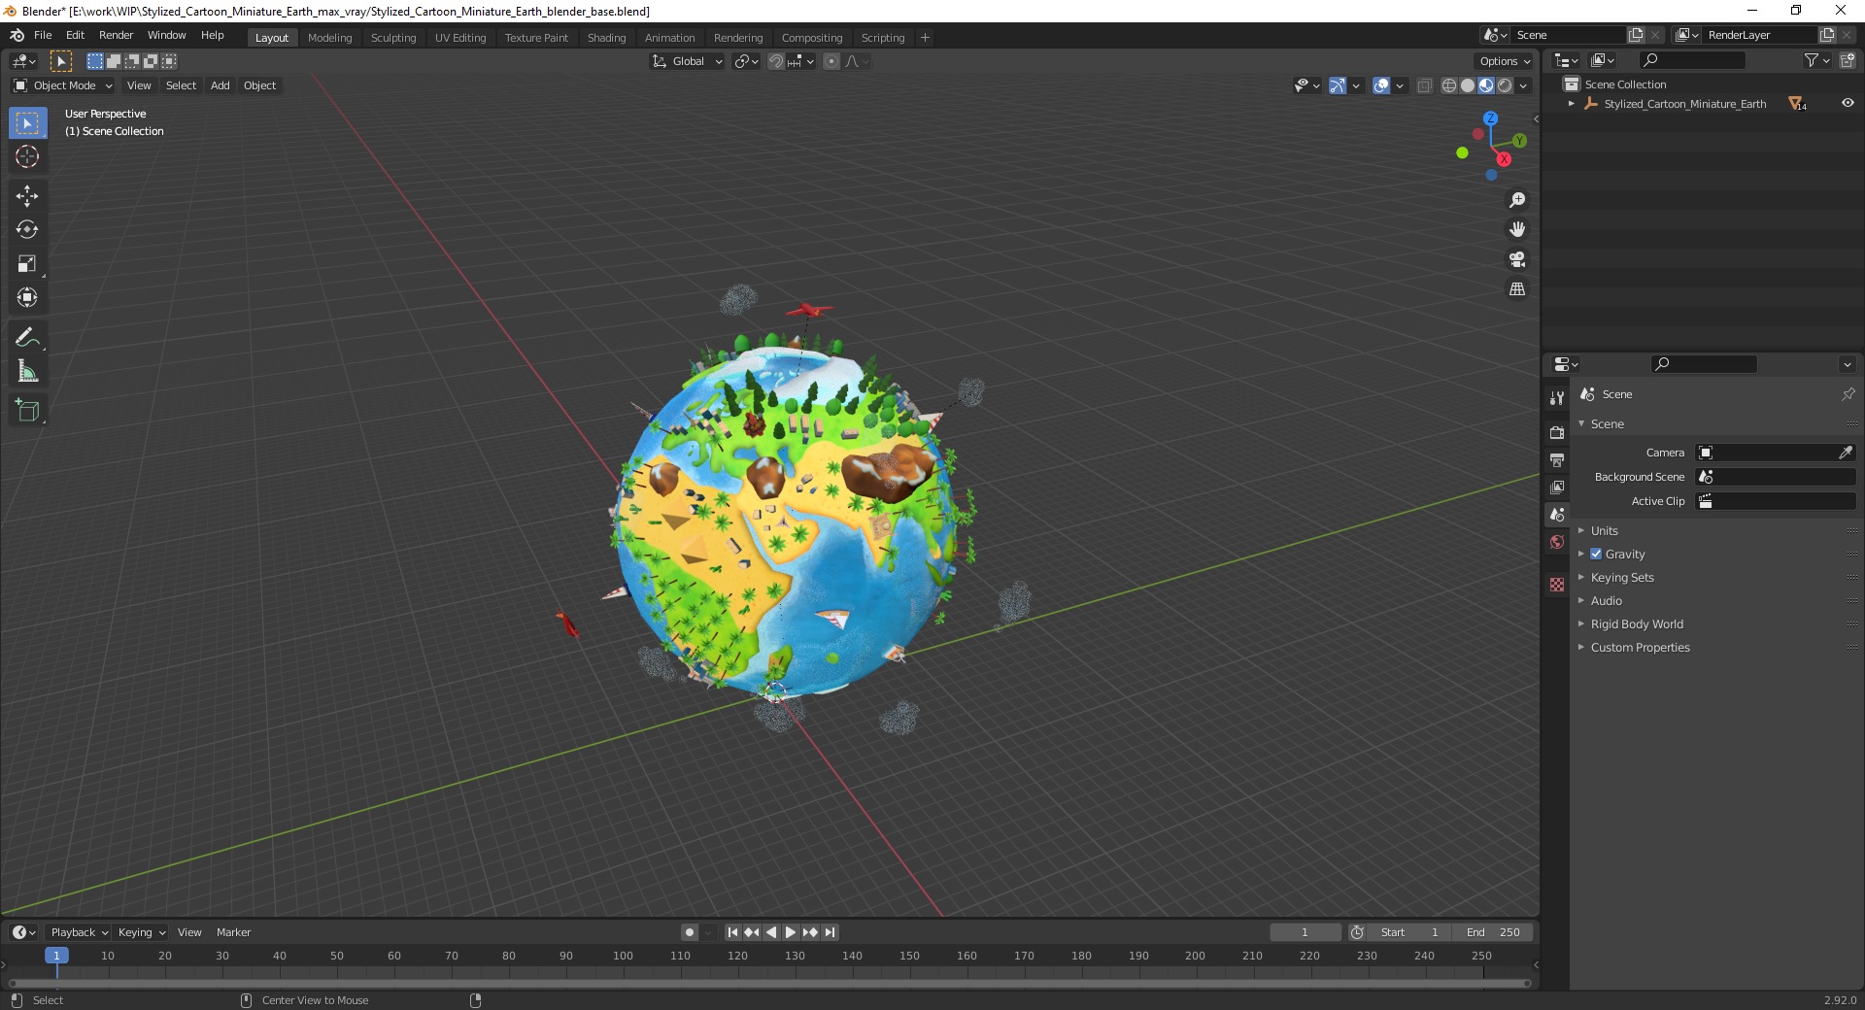Toggle snapping magnet icon
Viewport: 1865px width, 1010px height.
pos(775,61)
